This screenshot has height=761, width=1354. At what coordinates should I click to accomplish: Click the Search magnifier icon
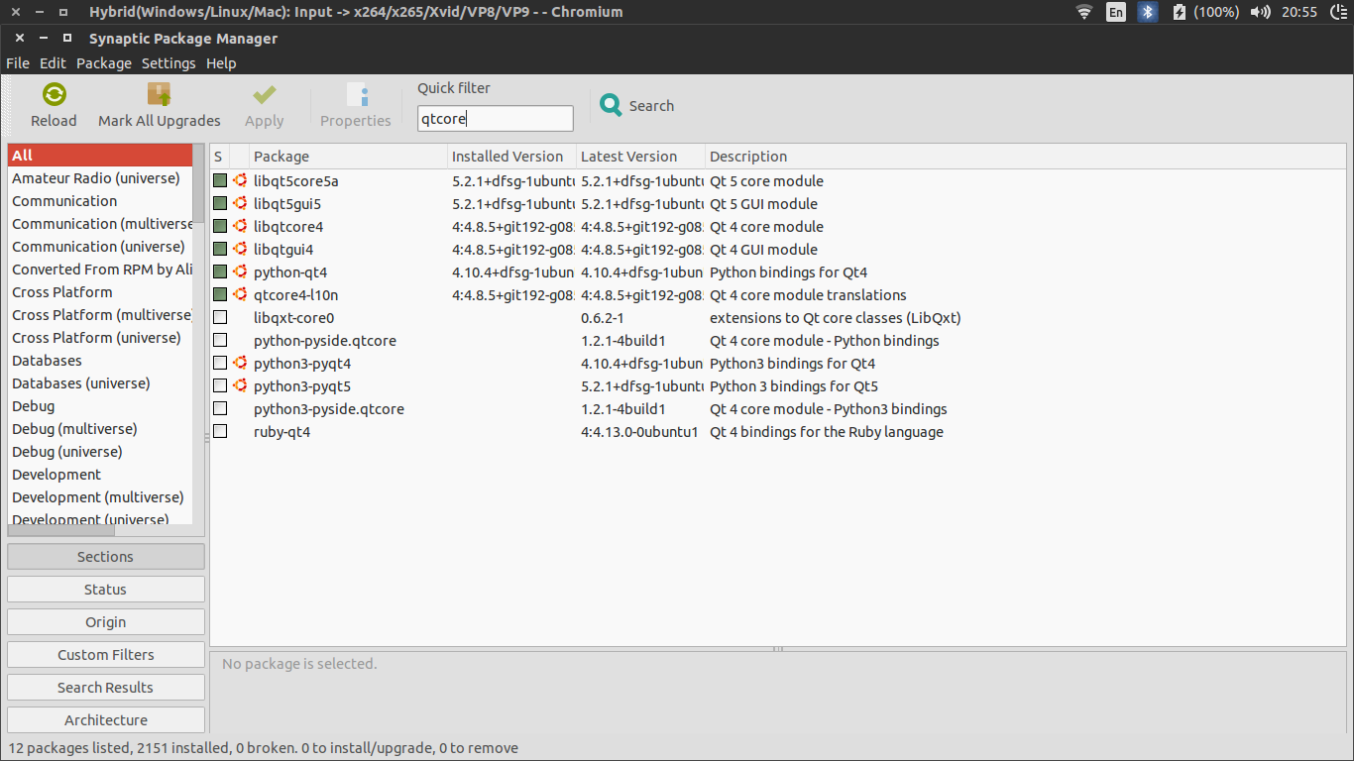612,105
